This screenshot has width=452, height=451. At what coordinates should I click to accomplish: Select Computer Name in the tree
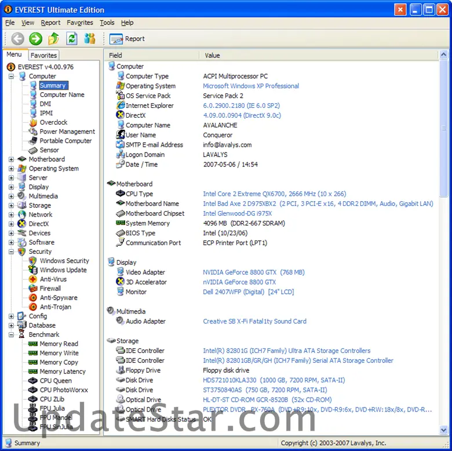62,94
